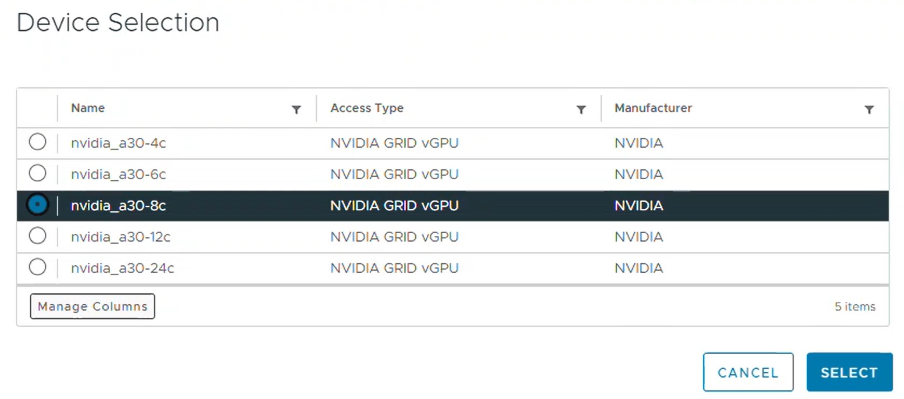The height and width of the screenshot is (399, 904).
Task: Click the nvidia_a30-12c name text
Action: (121, 237)
